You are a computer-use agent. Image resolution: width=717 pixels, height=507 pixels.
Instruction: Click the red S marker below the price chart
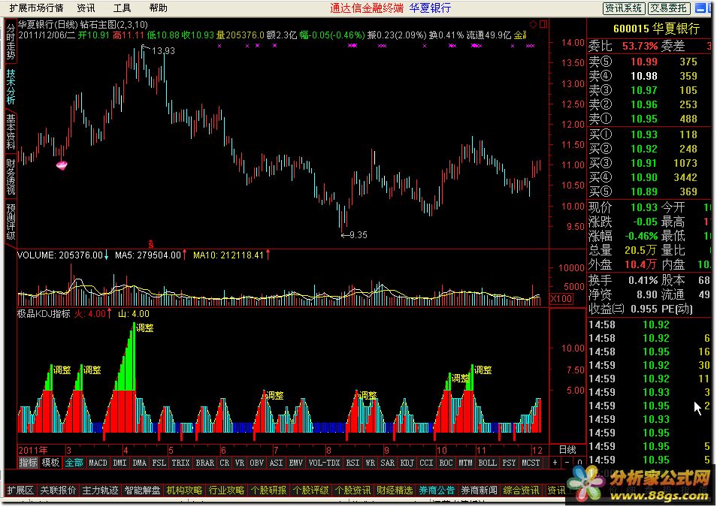click(x=150, y=244)
